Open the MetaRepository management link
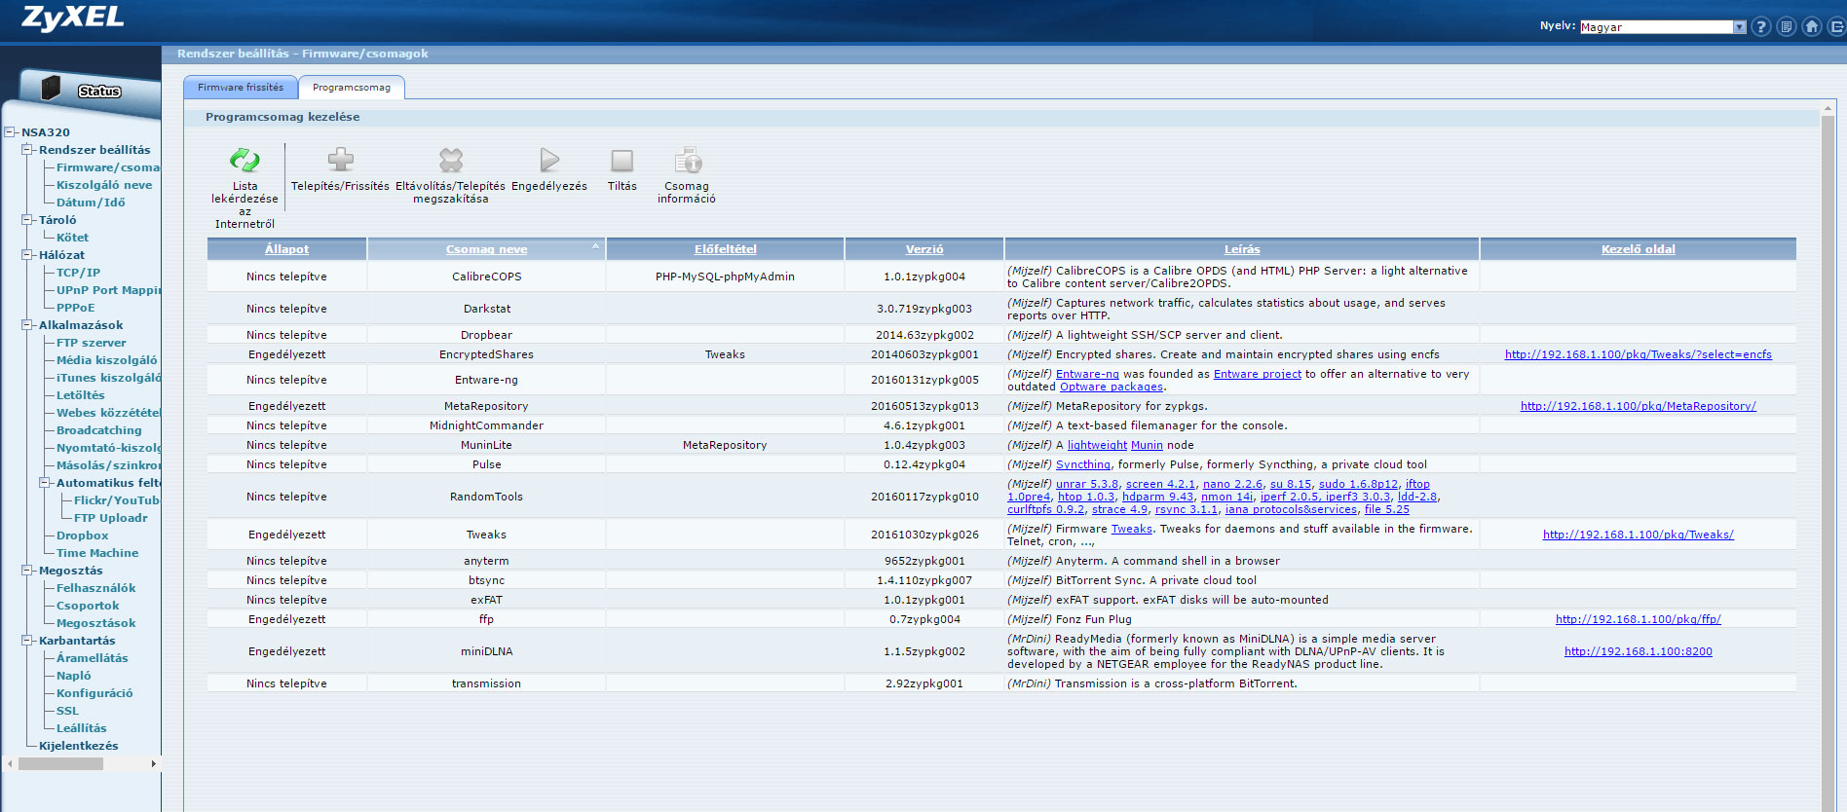 tap(1639, 406)
